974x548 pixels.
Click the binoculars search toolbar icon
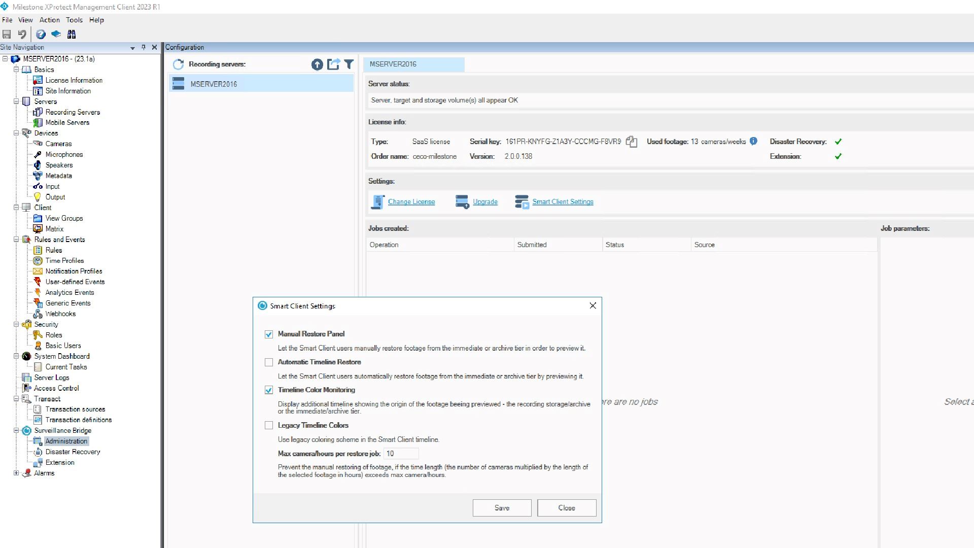[x=72, y=35]
